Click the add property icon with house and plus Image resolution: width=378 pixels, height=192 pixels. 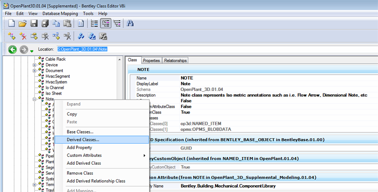[34, 36]
